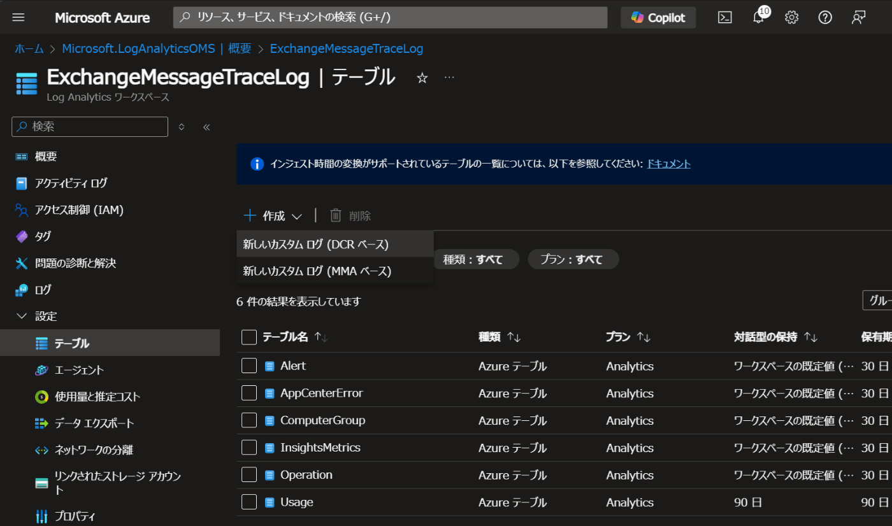Screen dimensions: 892x526
Task: Toggle sidebar expand/collapse arrows icon
Action: tap(182, 127)
